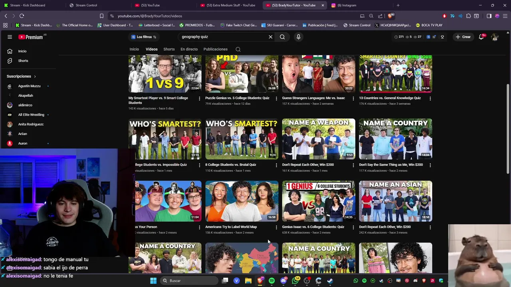
Task: Open options for 8 College Students video
Action: tap(276, 165)
